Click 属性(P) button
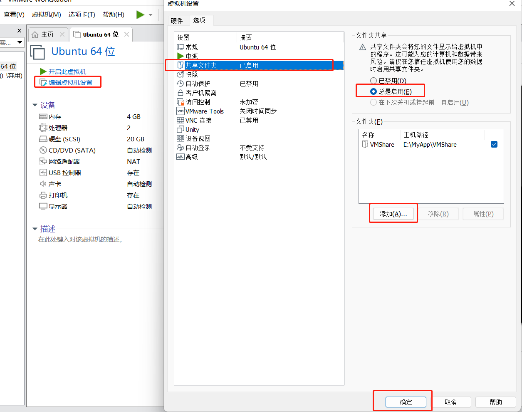Screen dimensions: 522x412 [x=483, y=214]
